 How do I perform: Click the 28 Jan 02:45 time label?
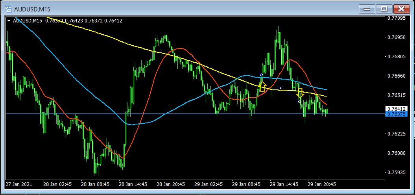[58, 184]
